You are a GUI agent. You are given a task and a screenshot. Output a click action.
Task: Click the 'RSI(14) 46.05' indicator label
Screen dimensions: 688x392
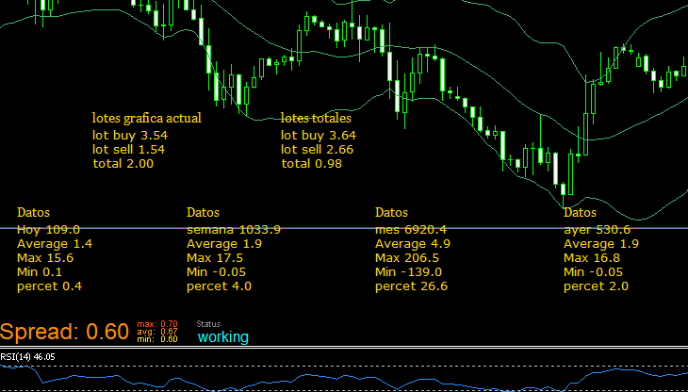point(27,357)
